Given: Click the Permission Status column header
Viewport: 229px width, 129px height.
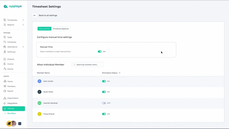Looking at the screenshot, I should tap(110, 73).
